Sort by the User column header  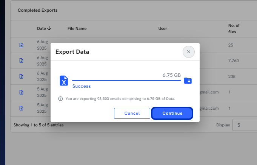pos(163,28)
